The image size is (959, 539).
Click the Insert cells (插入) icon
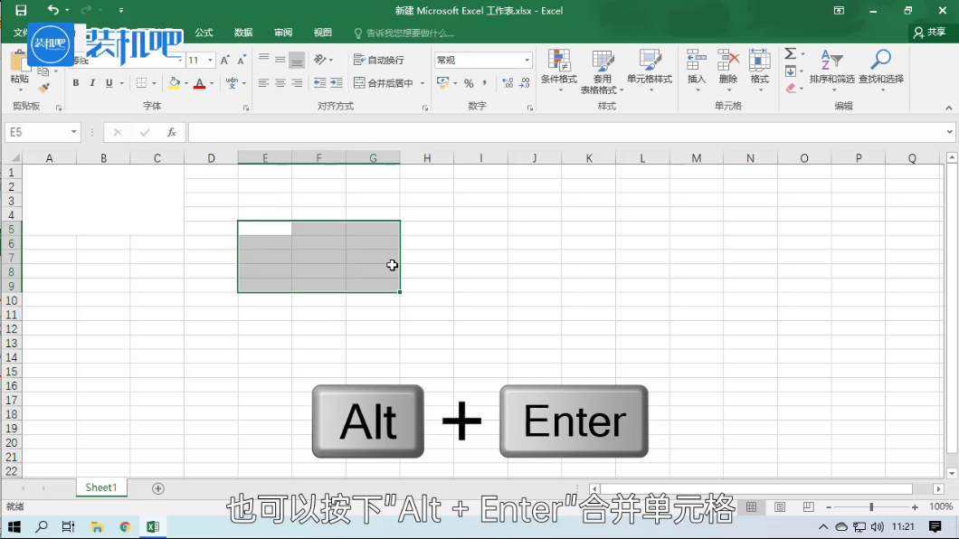coord(696,61)
